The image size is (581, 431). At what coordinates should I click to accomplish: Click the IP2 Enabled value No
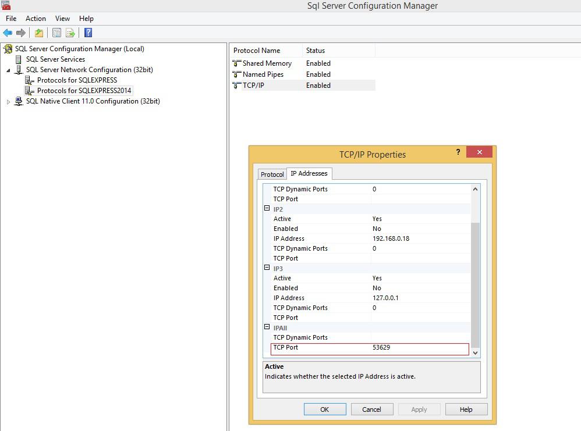[377, 229]
